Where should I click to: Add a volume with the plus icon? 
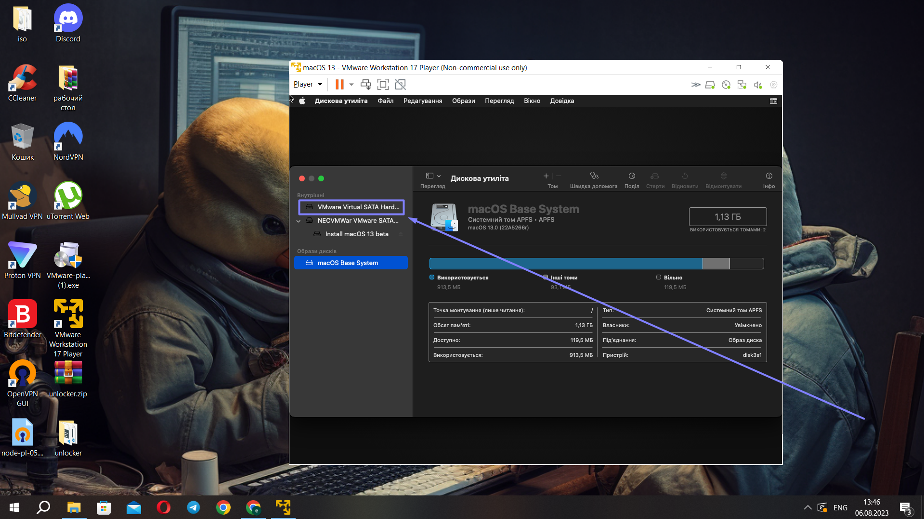[546, 176]
